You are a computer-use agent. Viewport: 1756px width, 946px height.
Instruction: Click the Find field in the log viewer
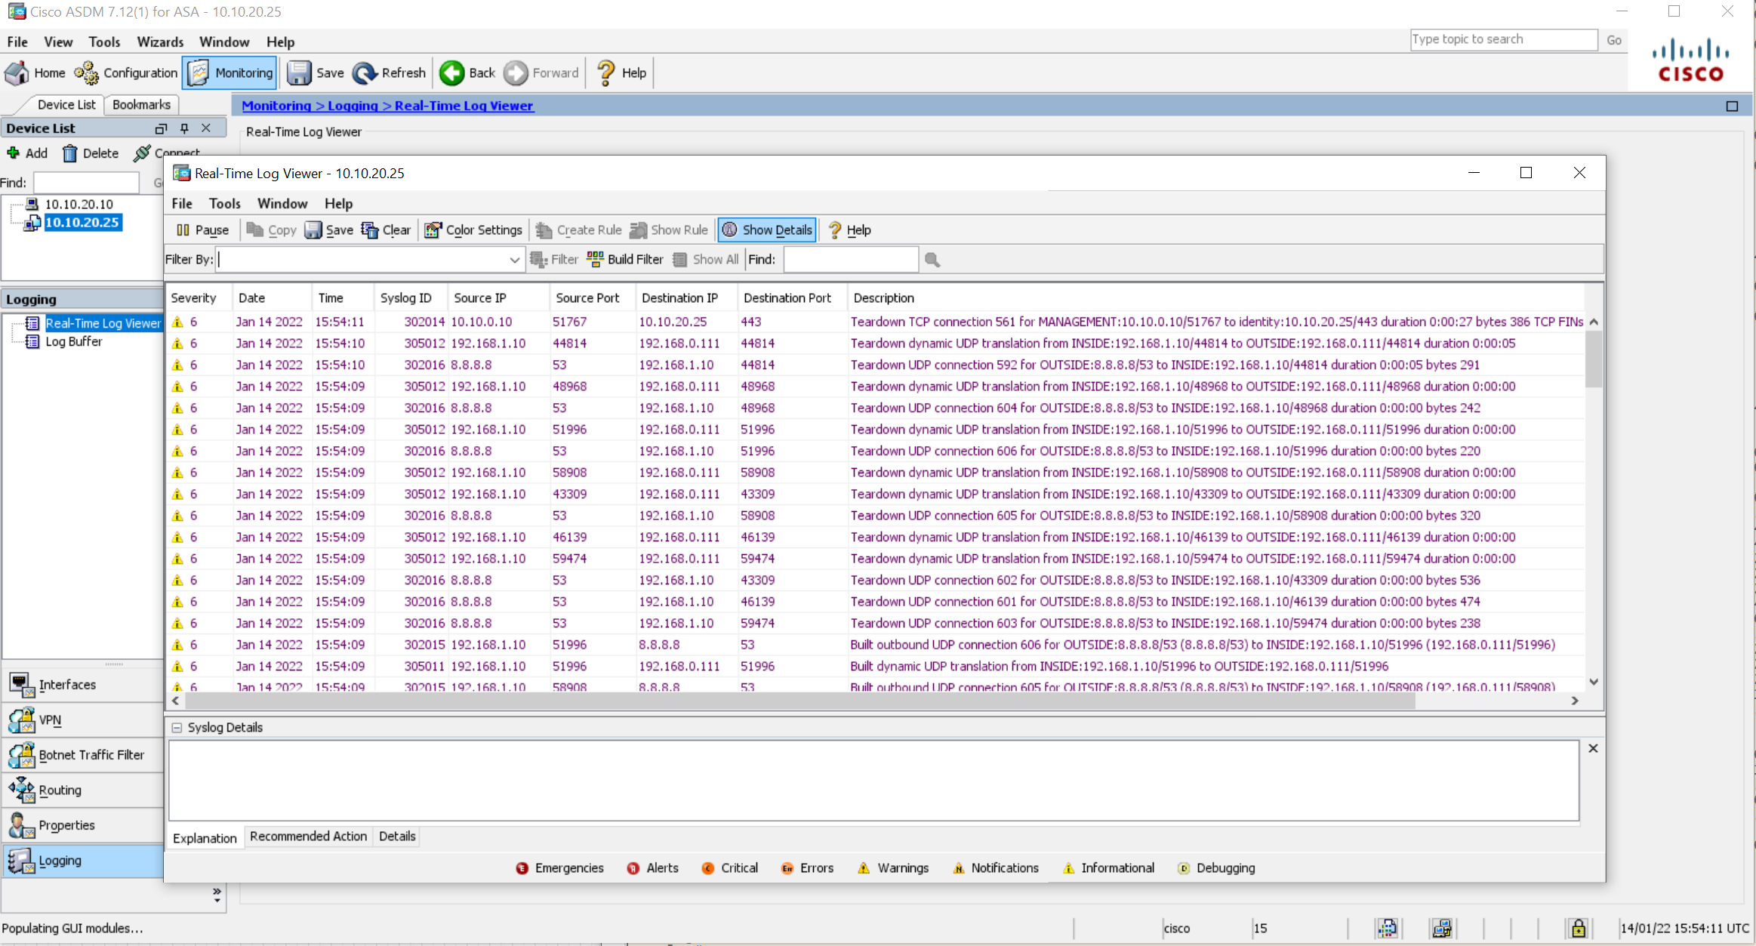[x=850, y=259]
